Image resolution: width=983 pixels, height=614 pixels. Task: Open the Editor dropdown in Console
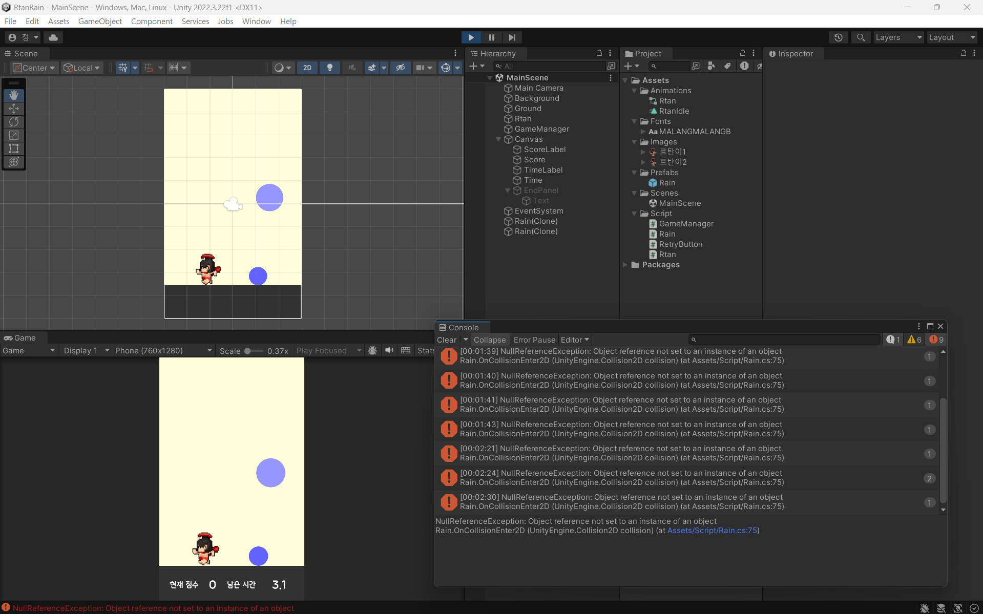[x=575, y=340]
